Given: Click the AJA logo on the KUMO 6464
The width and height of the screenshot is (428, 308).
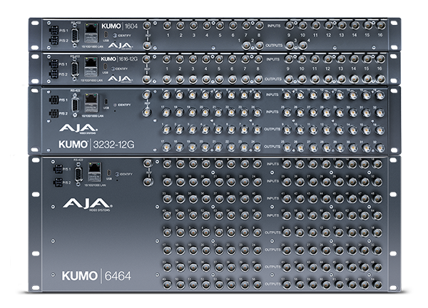Looking at the screenshot, I should pyautogui.click(x=87, y=204).
